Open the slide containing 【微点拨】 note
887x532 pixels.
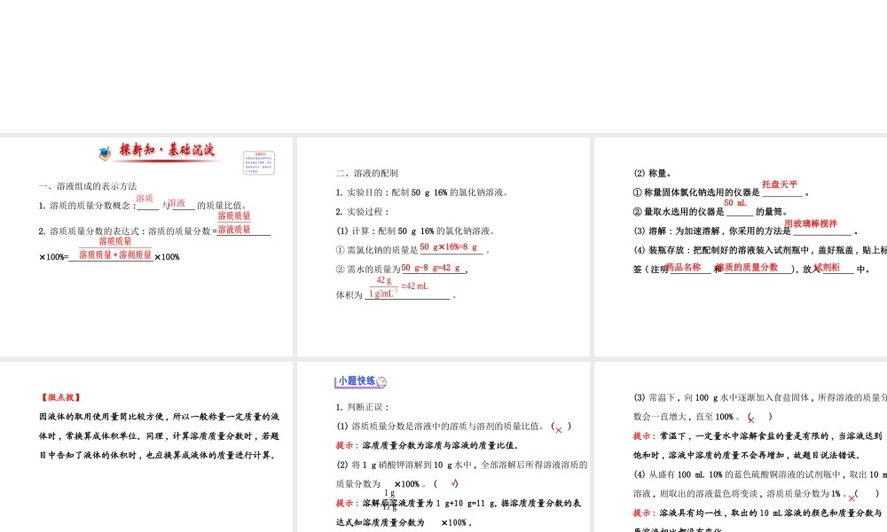click(146, 447)
